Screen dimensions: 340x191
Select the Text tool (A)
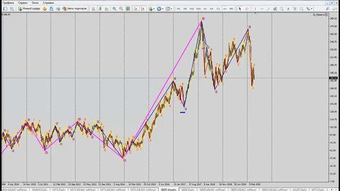click(288, 8)
